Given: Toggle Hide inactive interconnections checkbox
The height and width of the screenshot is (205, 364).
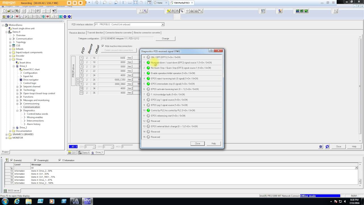Looking at the screenshot, I should [x=103, y=46].
